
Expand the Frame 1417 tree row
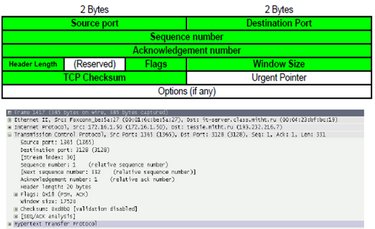click(9, 112)
